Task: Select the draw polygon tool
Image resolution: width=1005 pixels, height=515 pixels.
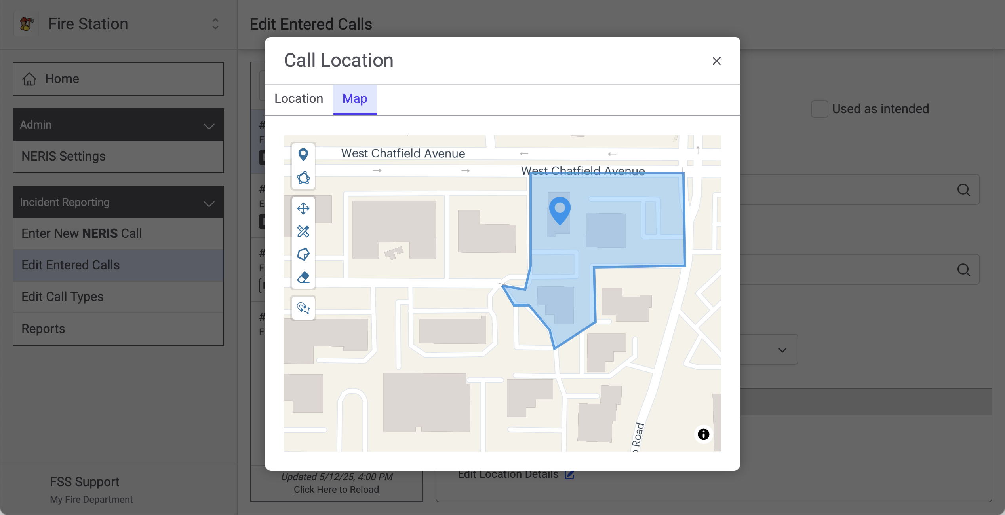Action: pos(303,178)
